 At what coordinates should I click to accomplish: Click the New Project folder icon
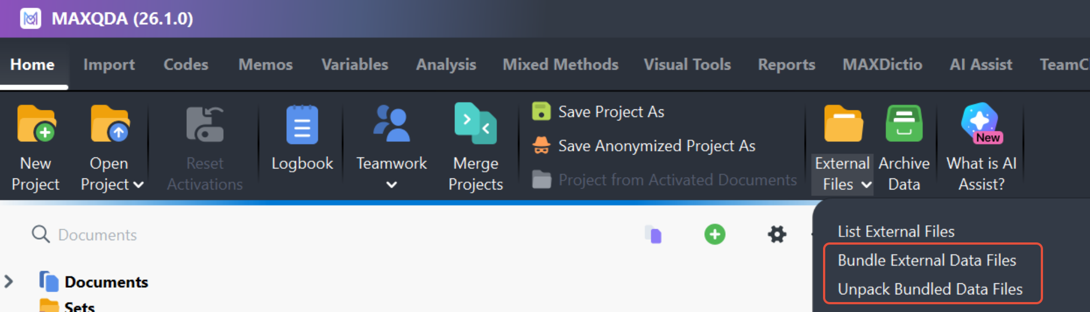[x=36, y=125]
